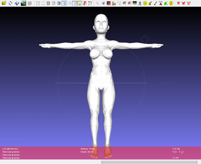Open a mesh file with the folder icon
Image resolution: width=201 pixels, height=164 pixels.
[x=4, y=3]
